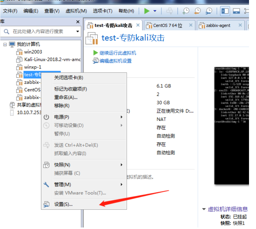Open the search filter dropdown arrow
256x229 pixels.
tap(78, 31)
